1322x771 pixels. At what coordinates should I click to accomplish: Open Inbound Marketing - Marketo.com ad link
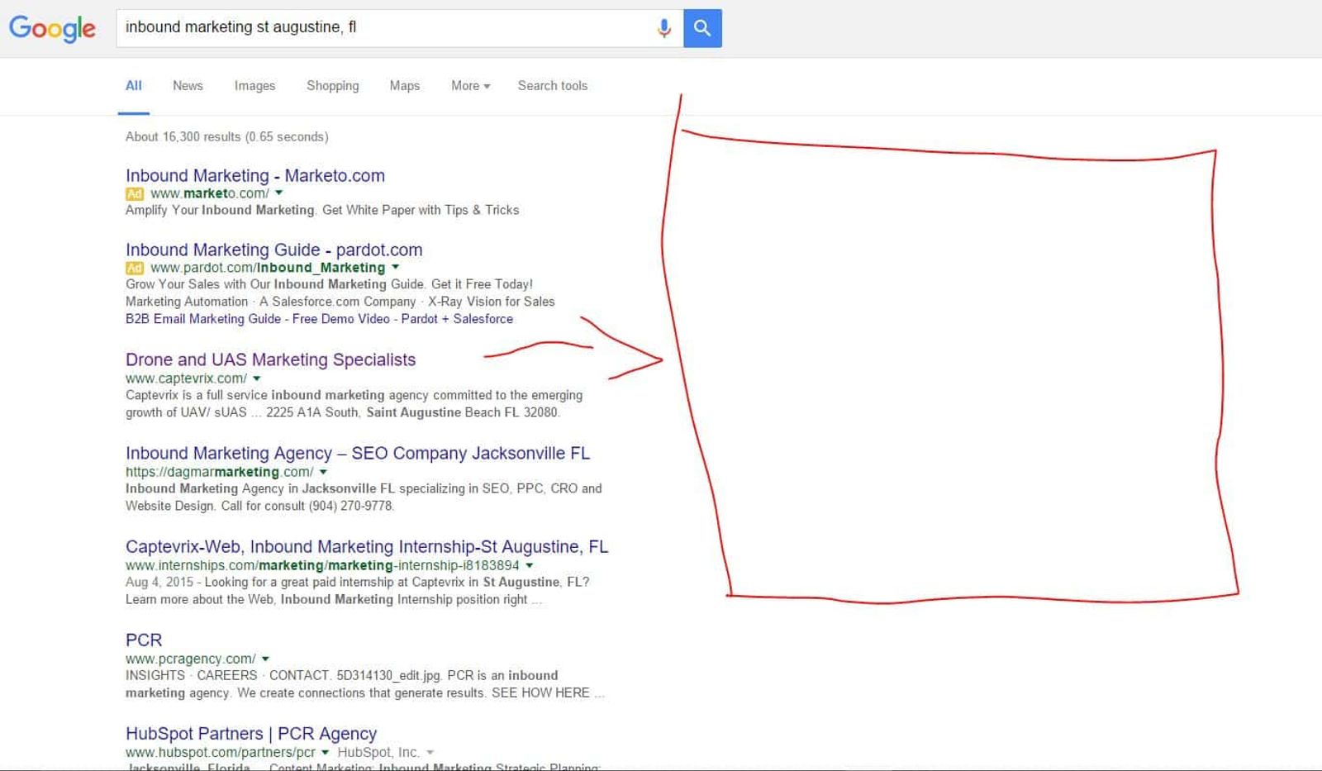pos(255,175)
